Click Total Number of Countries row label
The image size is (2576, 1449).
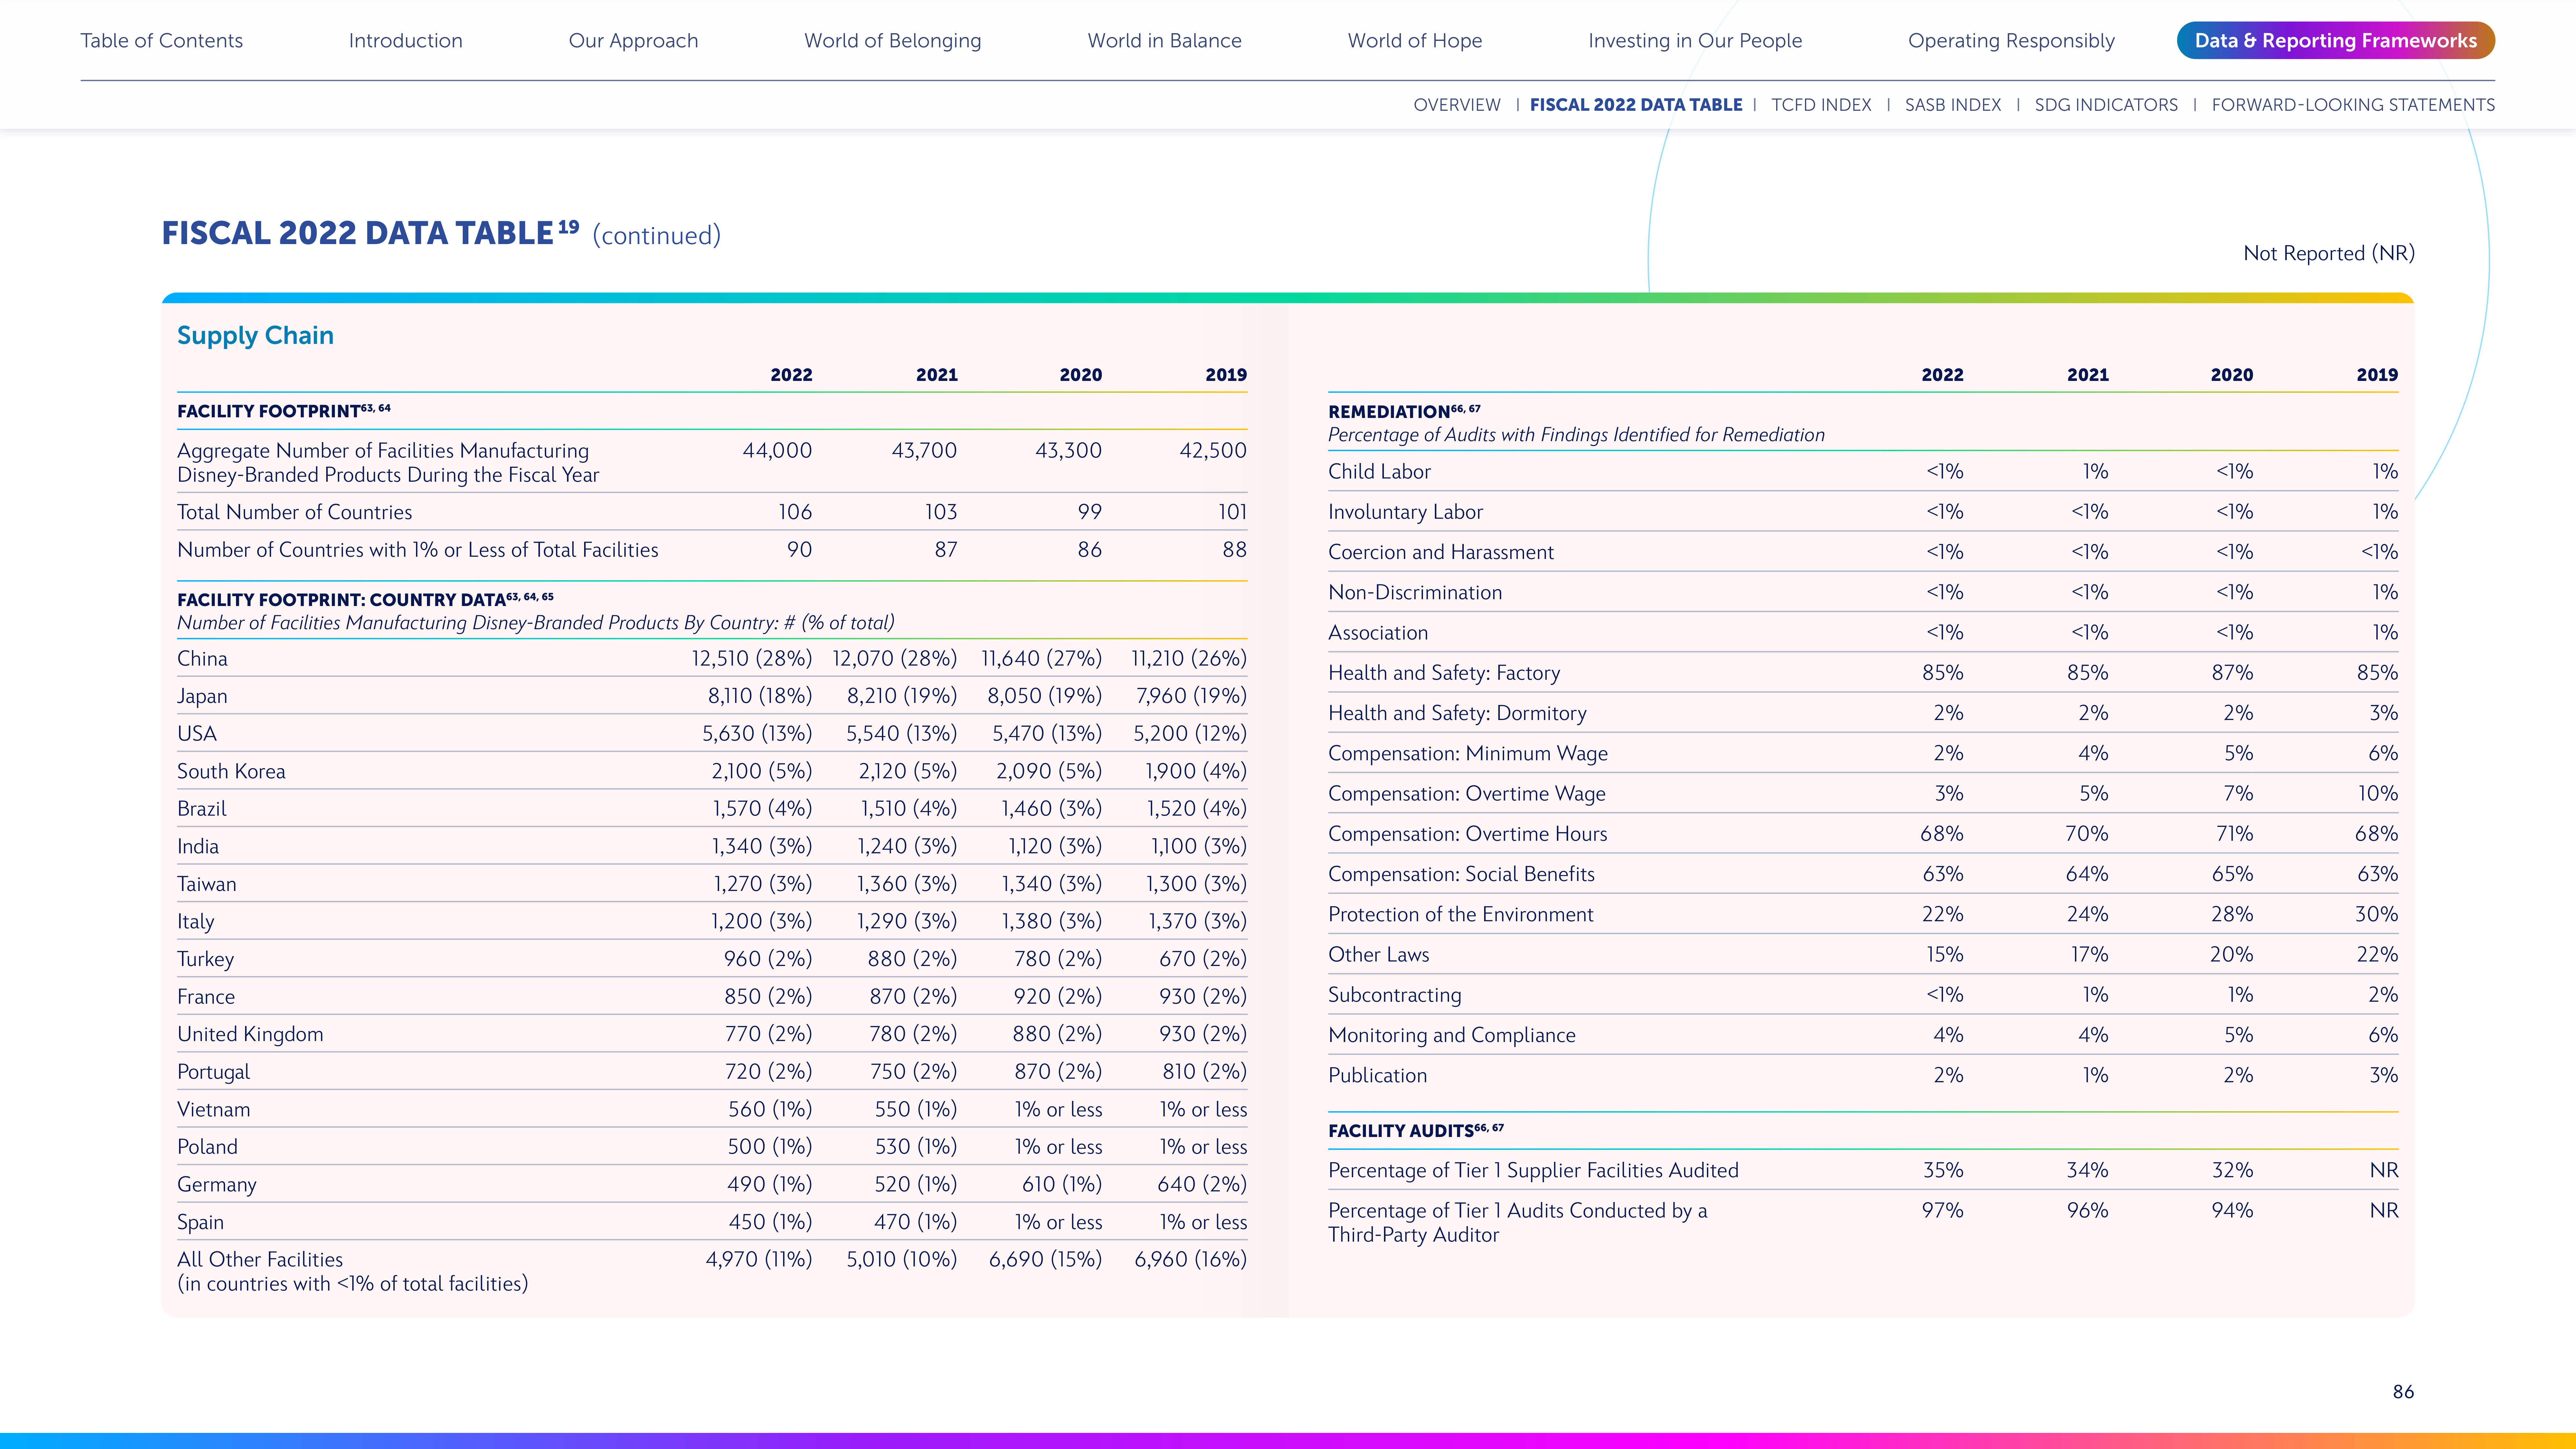pyautogui.click(x=294, y=512)
